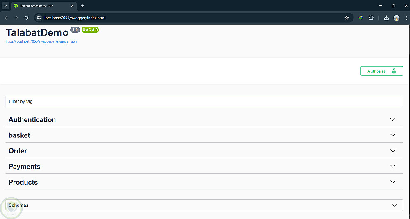410x219 pixels.
Task: Select the Talabat Ecommerce APP tab
Action: (x=44, y=6)
